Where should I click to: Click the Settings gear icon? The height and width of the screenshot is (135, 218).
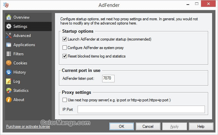tap(9, 26)
